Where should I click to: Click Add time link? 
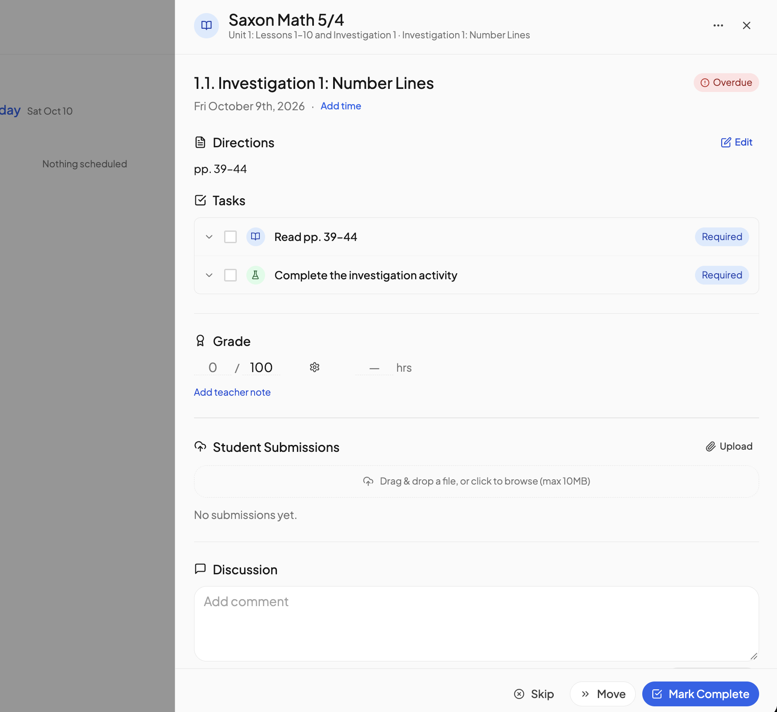341,106
